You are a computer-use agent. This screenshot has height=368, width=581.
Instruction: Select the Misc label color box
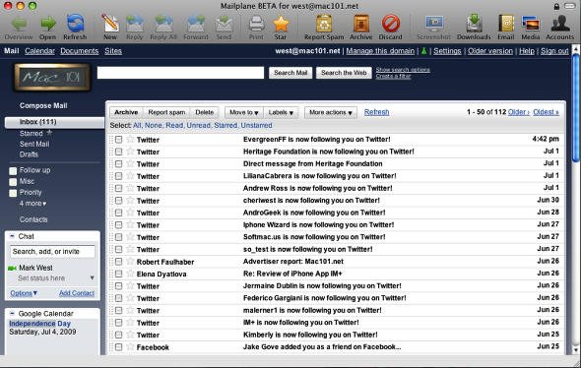[13, 182]
